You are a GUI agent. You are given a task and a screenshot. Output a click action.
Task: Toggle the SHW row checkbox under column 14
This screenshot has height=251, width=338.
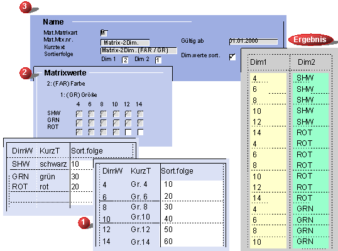[x=140, y=114]
